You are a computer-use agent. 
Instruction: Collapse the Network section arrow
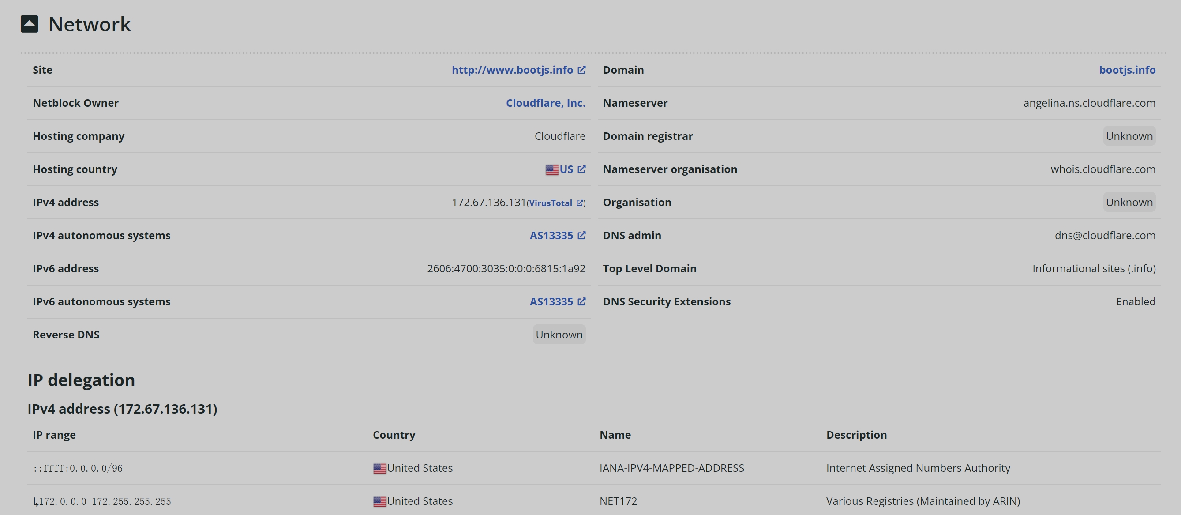point(30,24)
